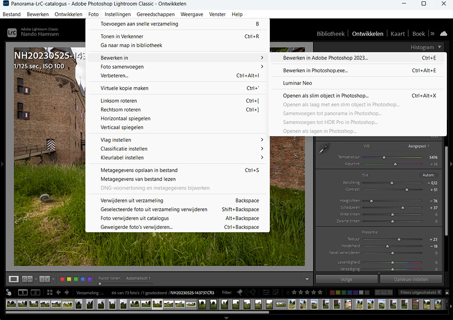The image size is (453, 320).
Task: Choose Rechtsom roteren menu entry
Action: click(178, 109)
